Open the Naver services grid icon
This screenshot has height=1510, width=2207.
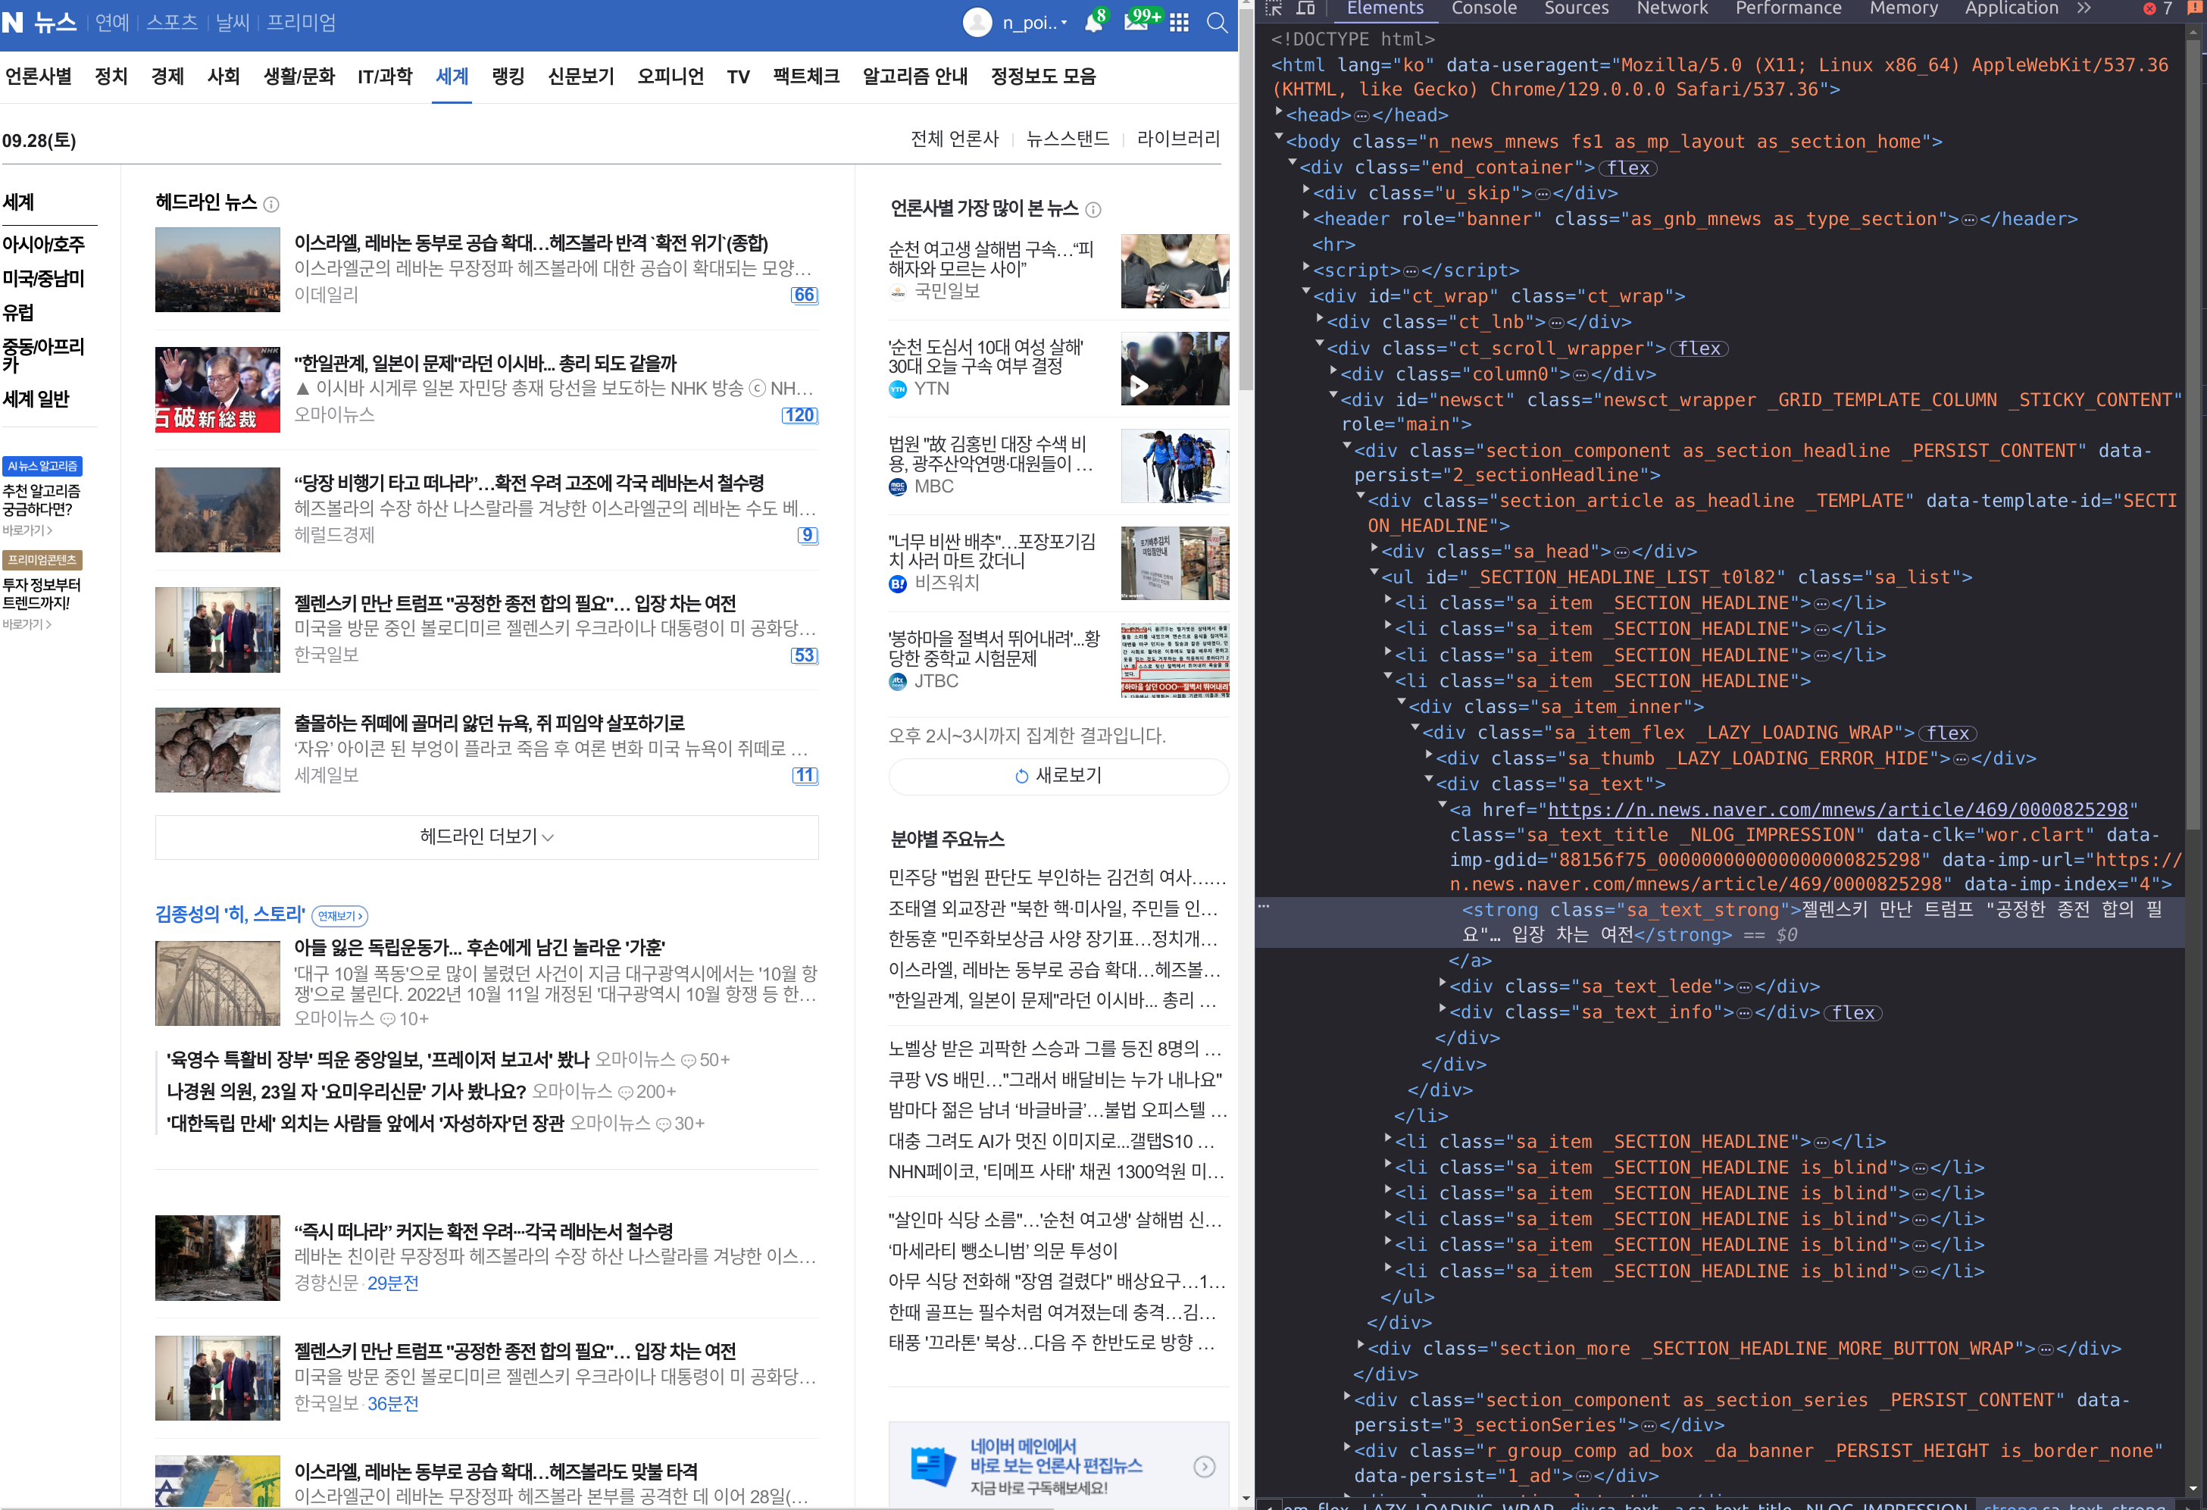tap(1179, 23)
